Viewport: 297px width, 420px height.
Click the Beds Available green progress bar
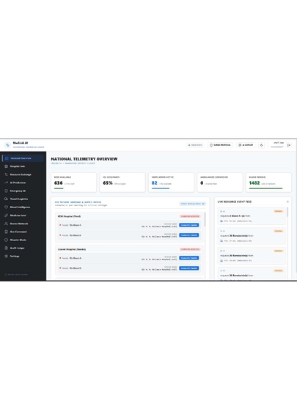click(x=59, y=188)
